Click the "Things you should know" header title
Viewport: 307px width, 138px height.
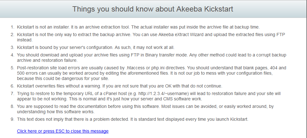pyautogui.click(x=153, y=9)
